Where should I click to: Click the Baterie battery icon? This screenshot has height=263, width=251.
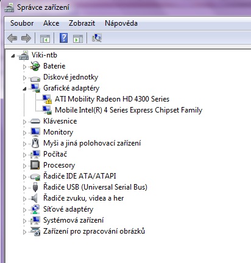[x=35, y=66]
